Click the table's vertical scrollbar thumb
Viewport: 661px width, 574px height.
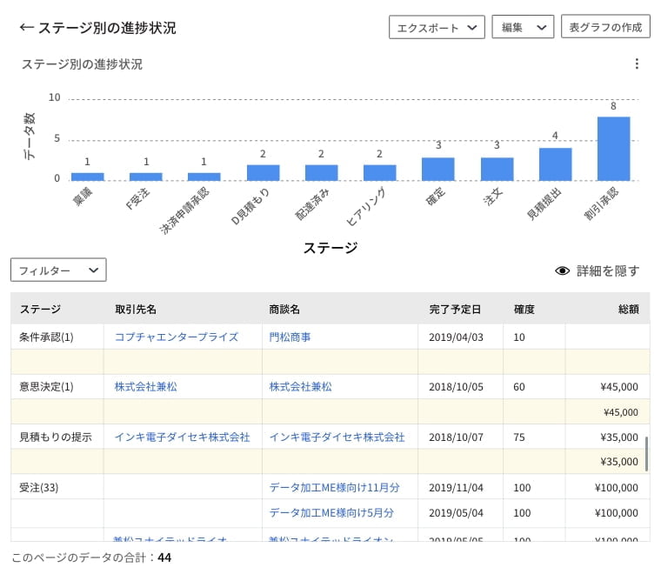click(646, 453)
